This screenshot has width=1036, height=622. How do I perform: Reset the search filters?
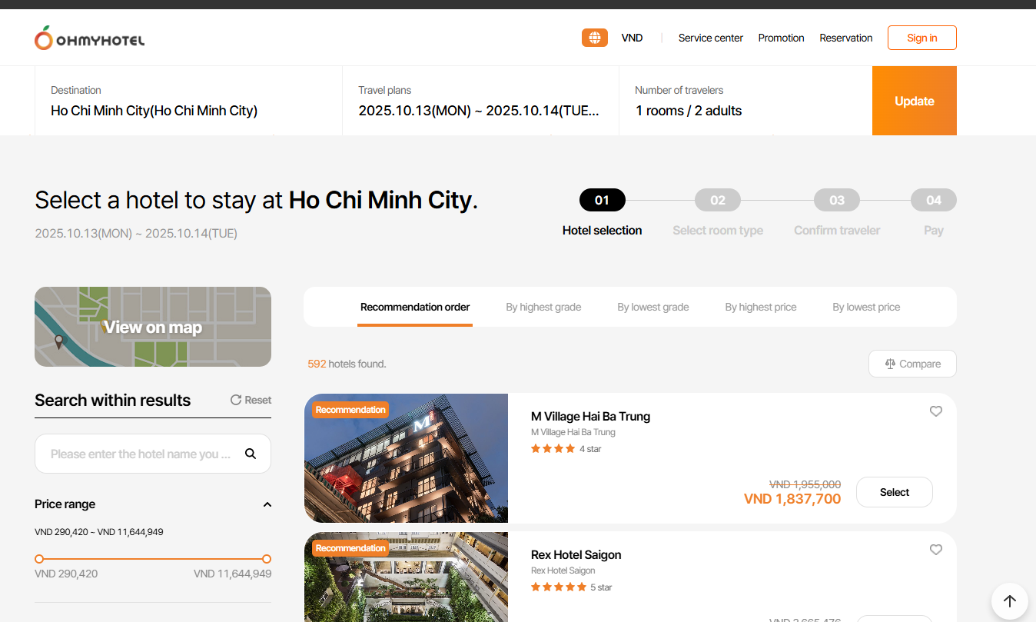pyautogui.click(x=251, y=400)
